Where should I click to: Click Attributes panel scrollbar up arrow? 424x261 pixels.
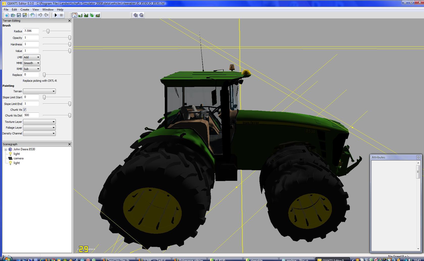(418, 163)
